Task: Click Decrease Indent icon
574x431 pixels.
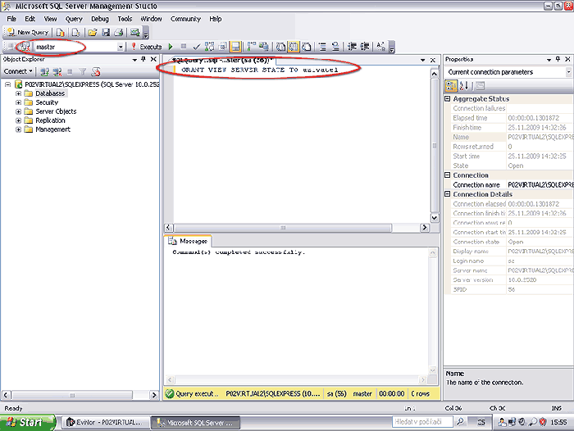Action: point(352,47)
